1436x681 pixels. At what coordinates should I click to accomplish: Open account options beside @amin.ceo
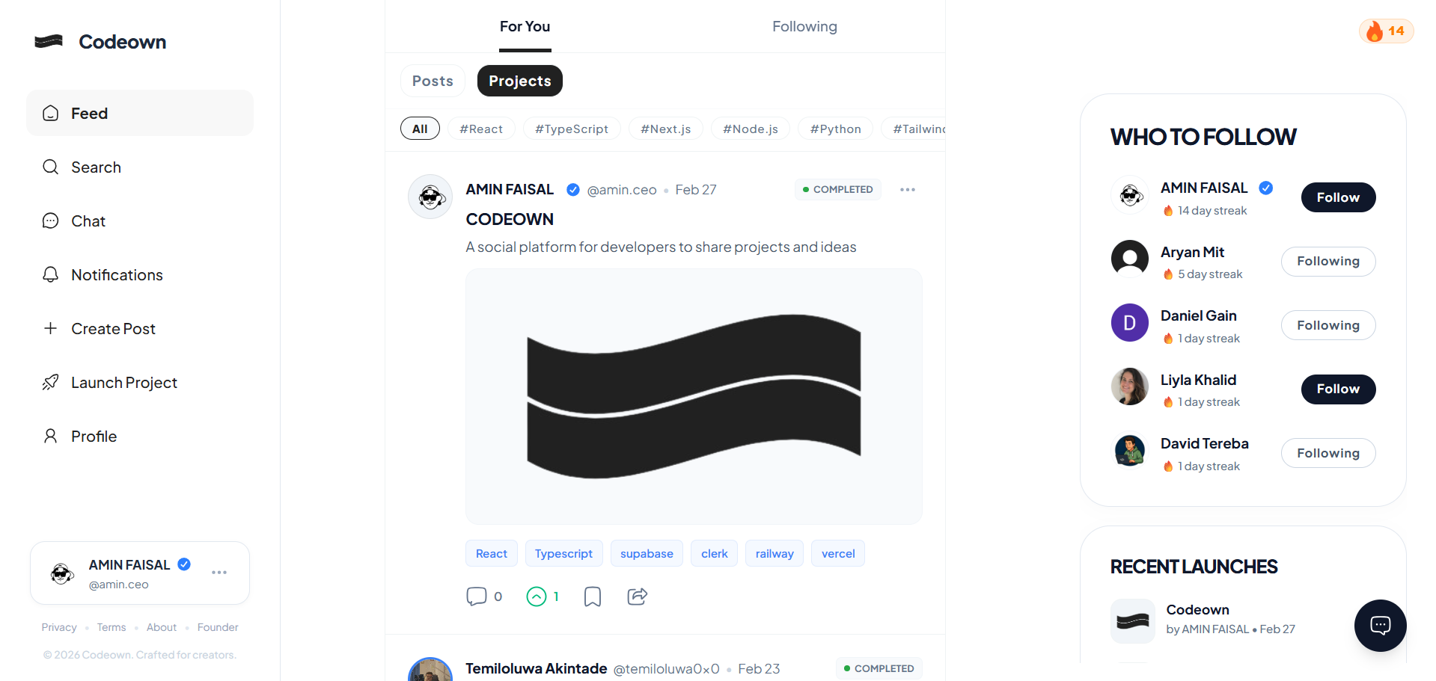click(219, 572)
